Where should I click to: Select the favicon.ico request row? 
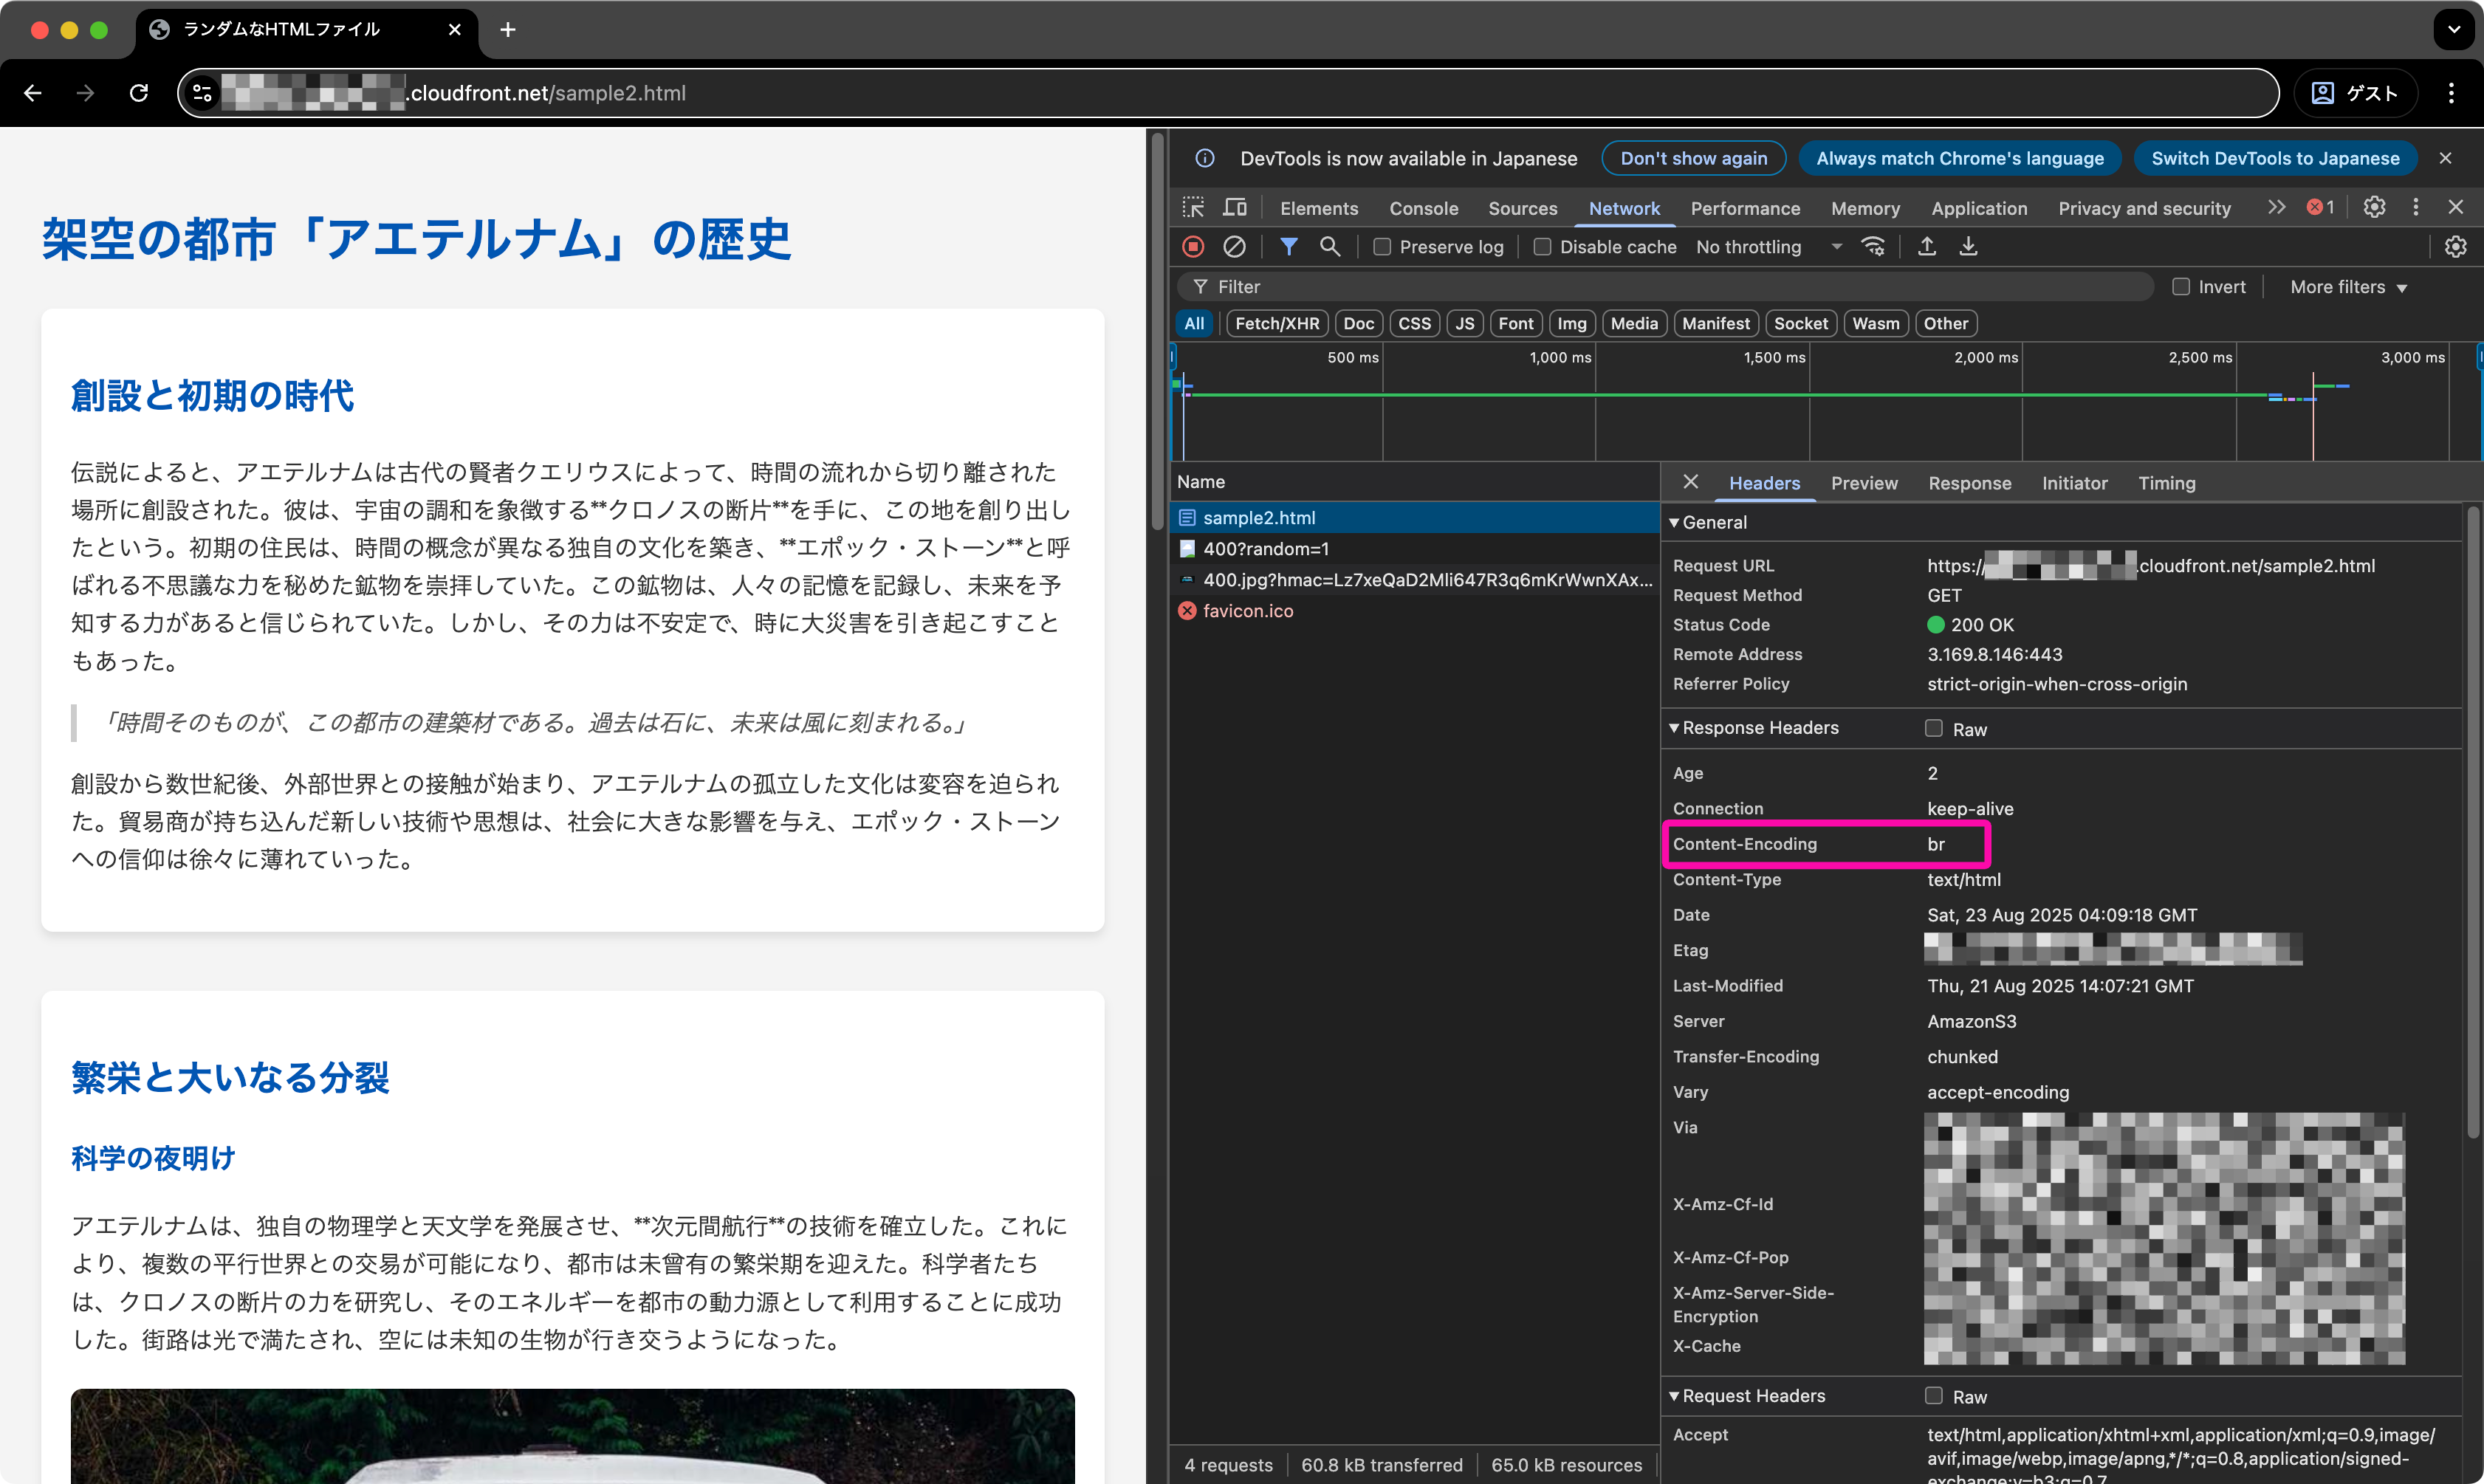pos(1414,610)
